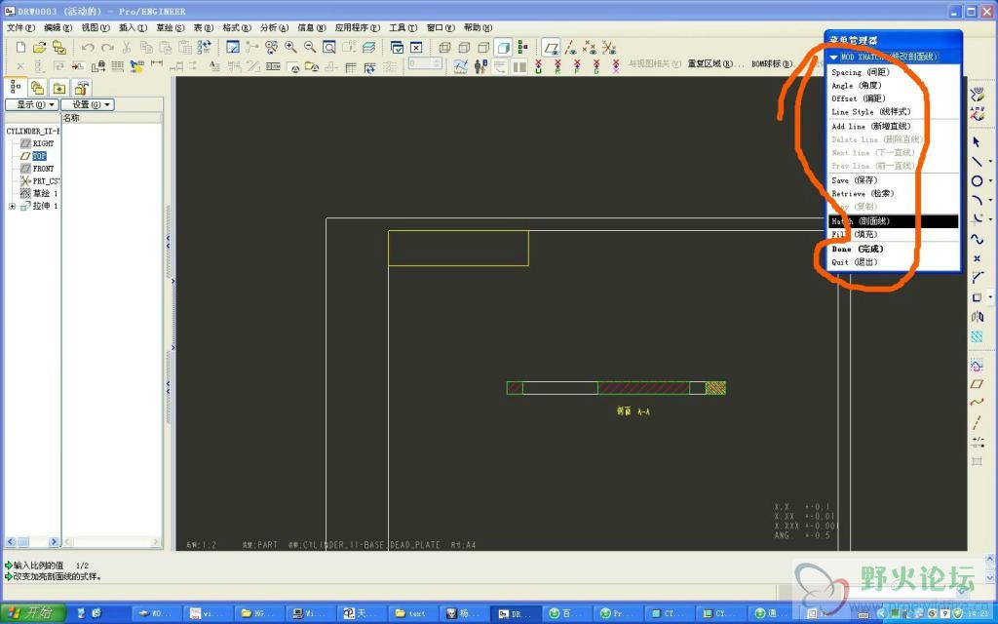This screenshot has height=624, width=998.
Task: Zoom in with magnifier plus icon
Action: click(290, 47)
